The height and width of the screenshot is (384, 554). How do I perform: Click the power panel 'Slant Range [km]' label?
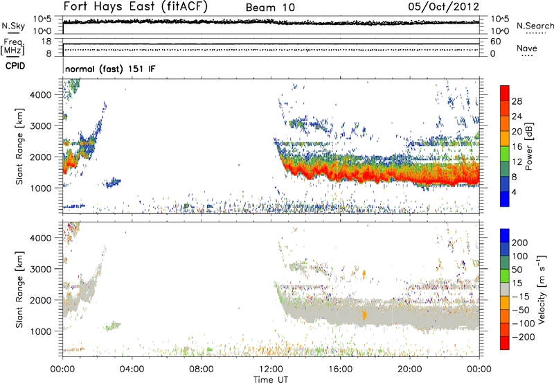[19, 147]
